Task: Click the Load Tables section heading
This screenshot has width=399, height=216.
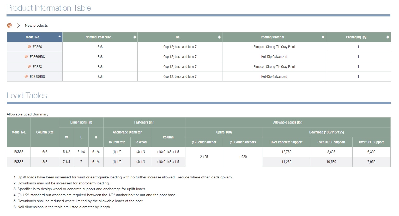Action: [27, 96]
